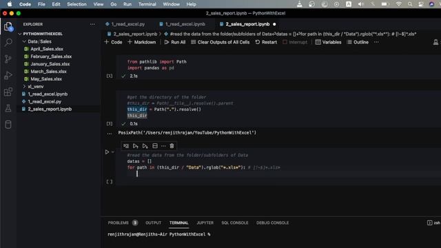Image resolution: width=441 pixels, height=248 pixels.
Task: Show more output actions for PosixPath result
Action: point(110,133)
